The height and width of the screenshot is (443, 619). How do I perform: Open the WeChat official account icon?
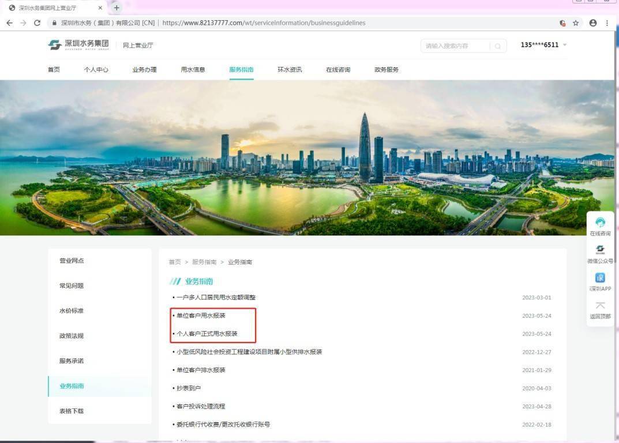click(600, 250)
